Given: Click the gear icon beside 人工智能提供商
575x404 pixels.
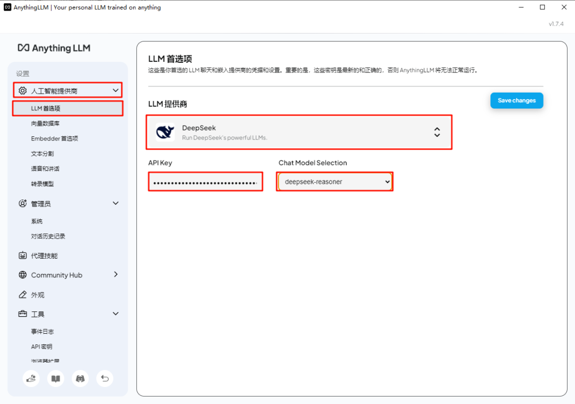Looking at the screenshot, I should click(23, 90).
